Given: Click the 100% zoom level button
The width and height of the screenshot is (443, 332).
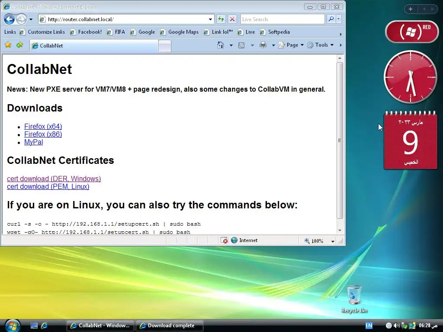Looking at the screenshot, I should (314, 241).
